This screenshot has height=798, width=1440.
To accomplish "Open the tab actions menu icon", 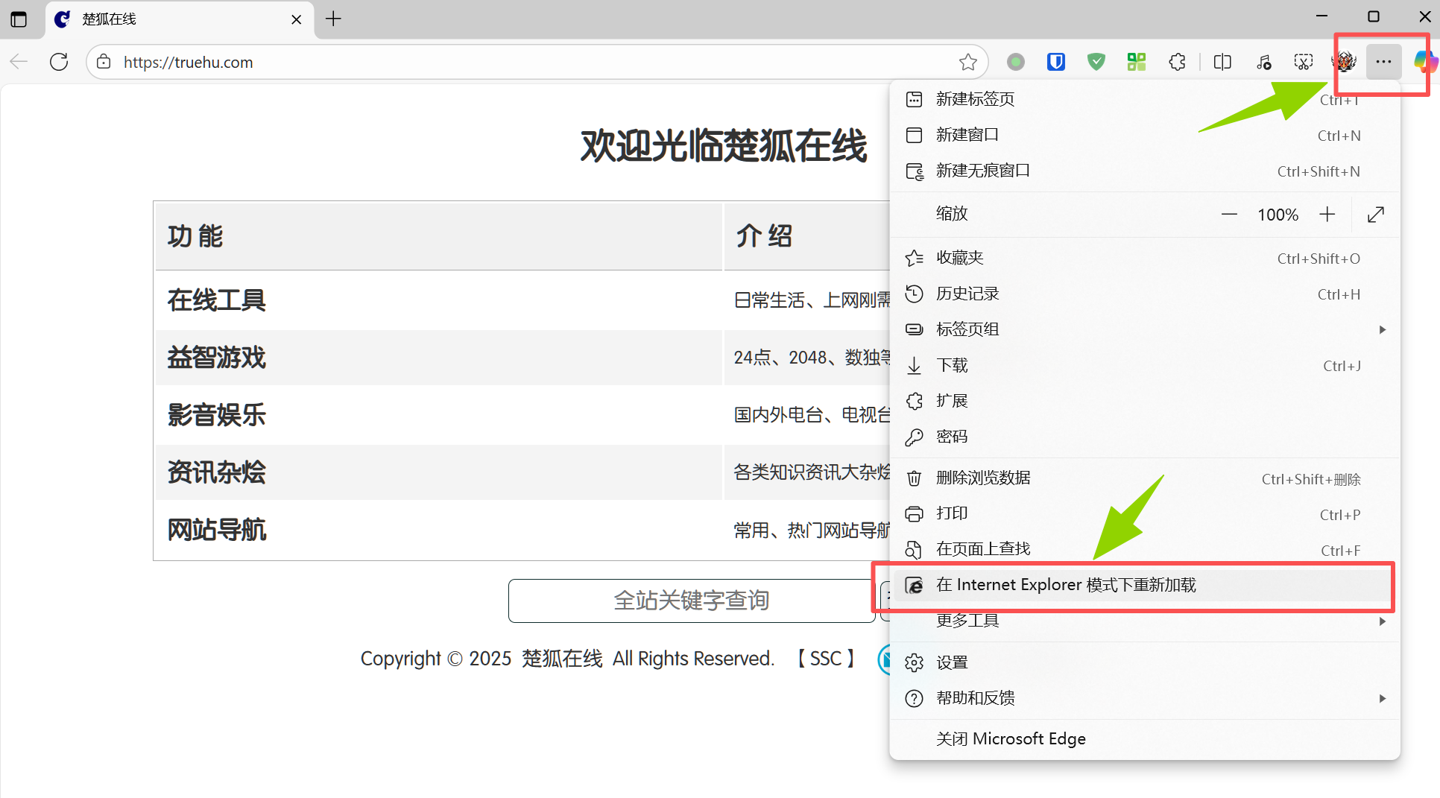I will pyautogui.click(x=19, y=19).
